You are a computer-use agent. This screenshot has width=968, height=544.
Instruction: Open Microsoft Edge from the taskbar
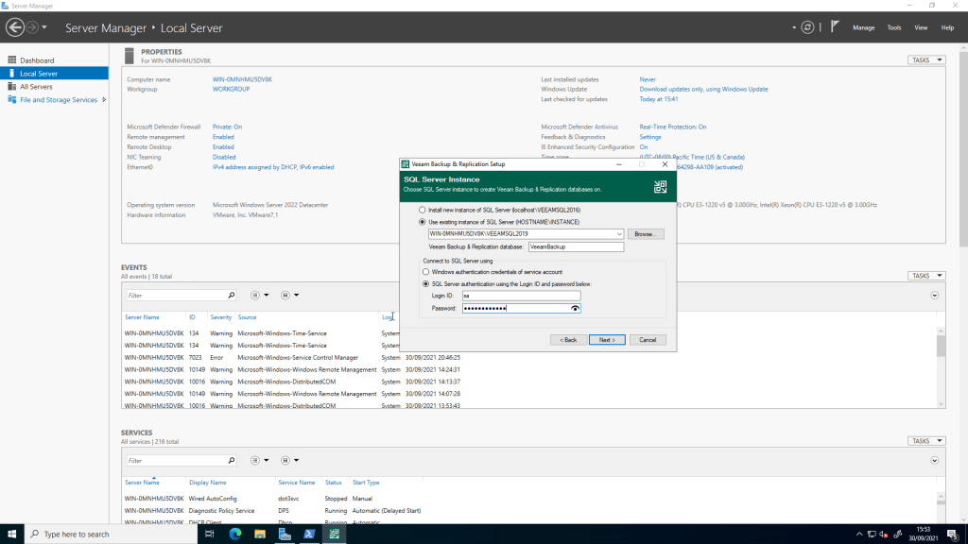[x=235, y=535]
